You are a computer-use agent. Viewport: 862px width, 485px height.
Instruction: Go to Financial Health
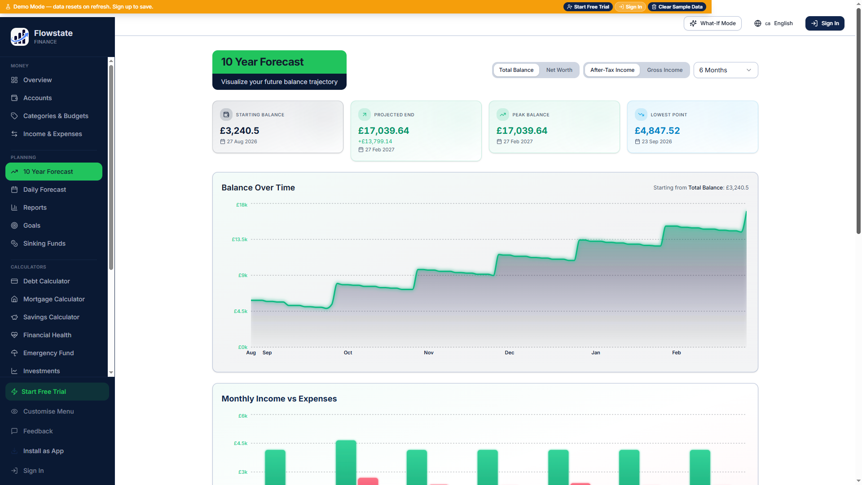pos(54,335)
